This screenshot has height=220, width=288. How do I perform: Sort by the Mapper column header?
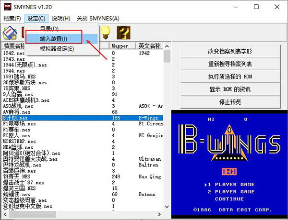(x=123, y=46)
